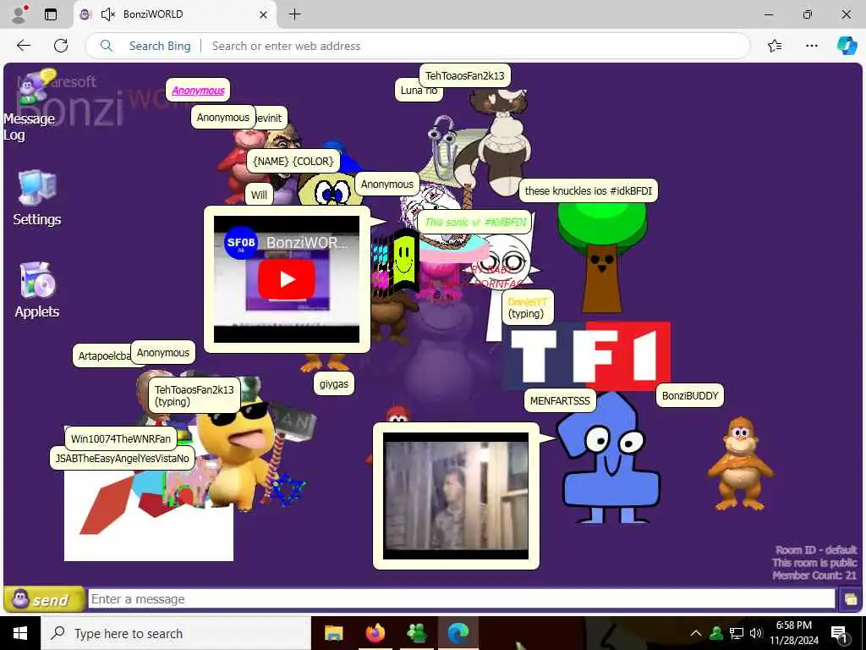Image resolution: width=866 pixels, height=650 pixels.
Task: Click the DanielYT typing name tag
Action: coord(528,308)
